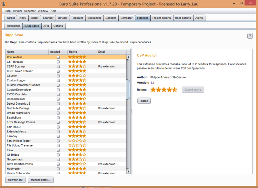Select the Git Bridge extension
This screenshot has width=258, height=188.
(x=66, y=155)
